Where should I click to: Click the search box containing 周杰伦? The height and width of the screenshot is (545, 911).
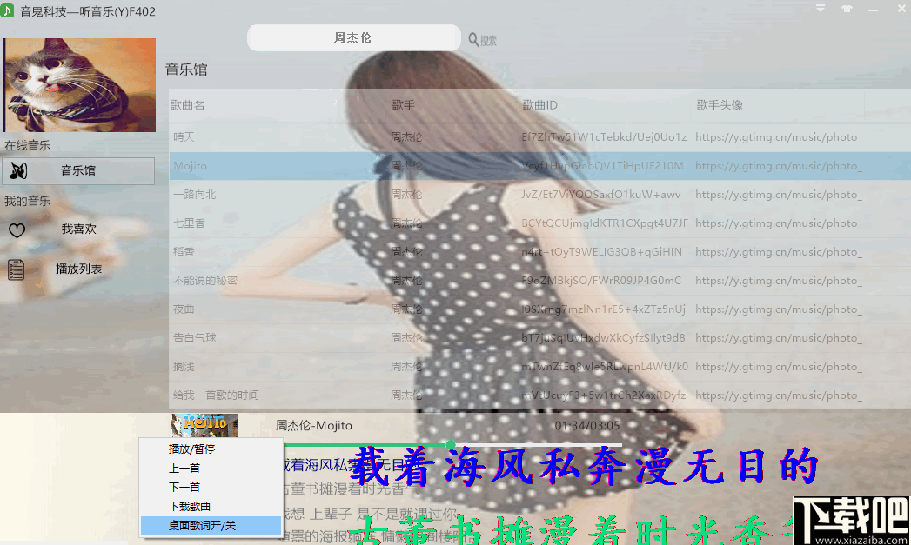(x=353, y=37)
